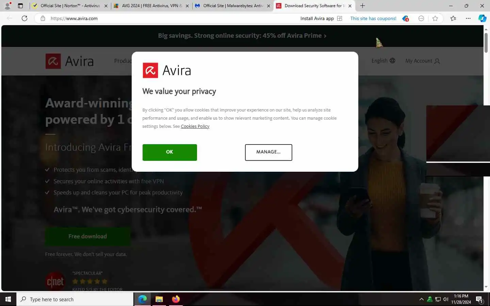Switch to the Norton Antivirus tab
The width and height of the screenshot is (490, 306).
point(70,6)
